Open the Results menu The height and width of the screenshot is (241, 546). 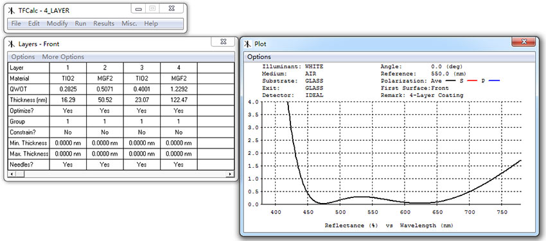point(104,23)
